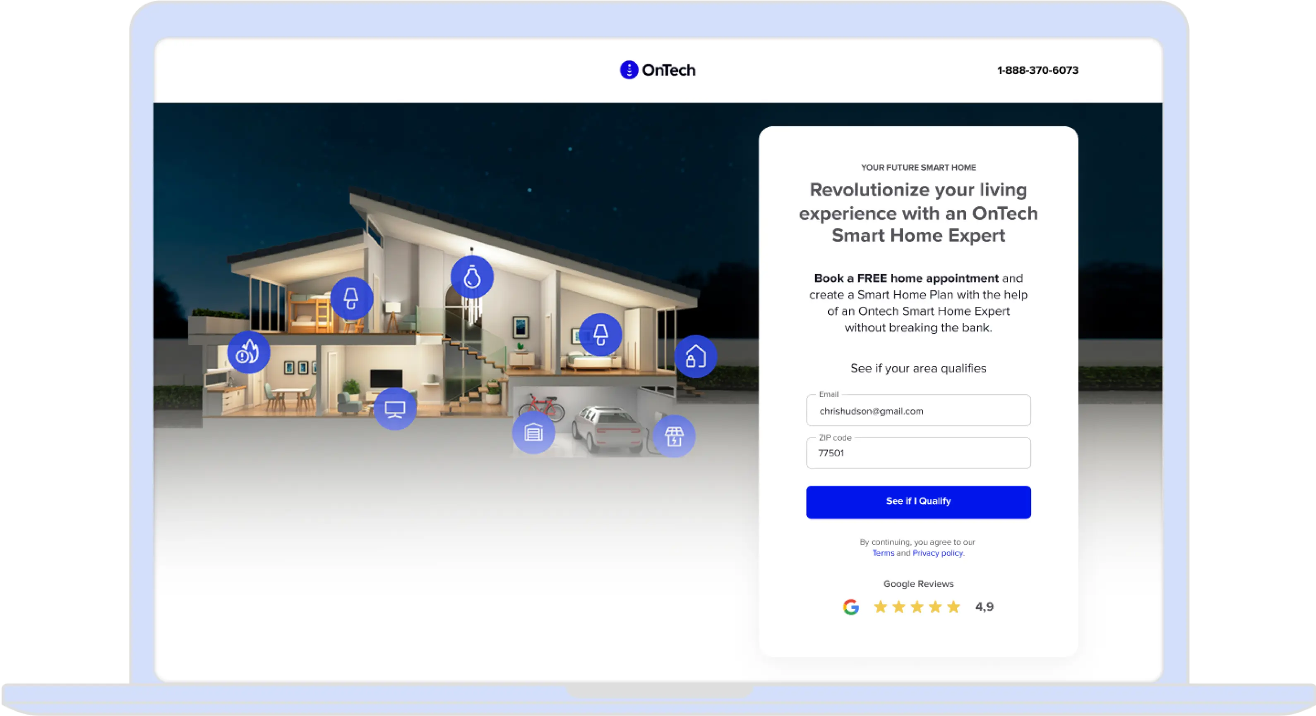Screen dimensions: 1316x716
Task: Open the TV screen icon in living room
Action: (x=395, y=409)
